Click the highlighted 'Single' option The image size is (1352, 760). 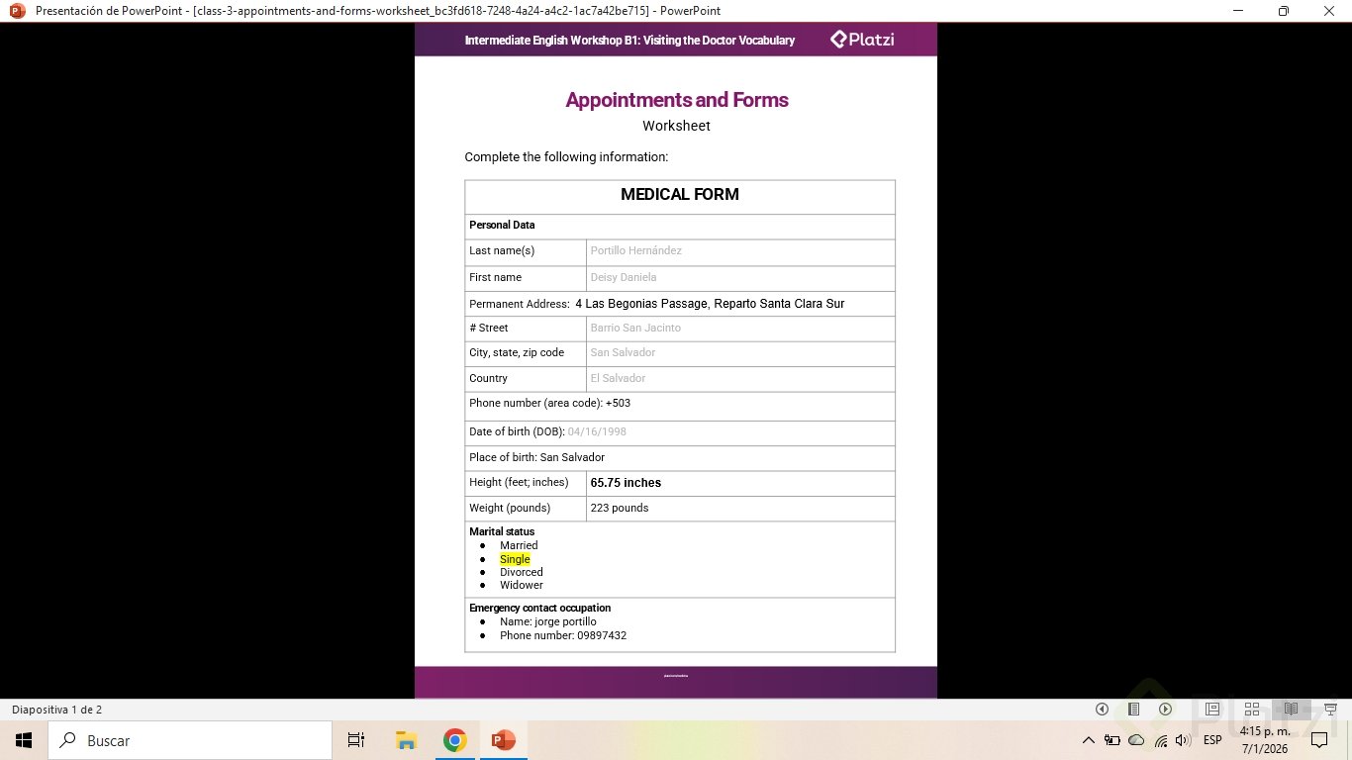515,559
